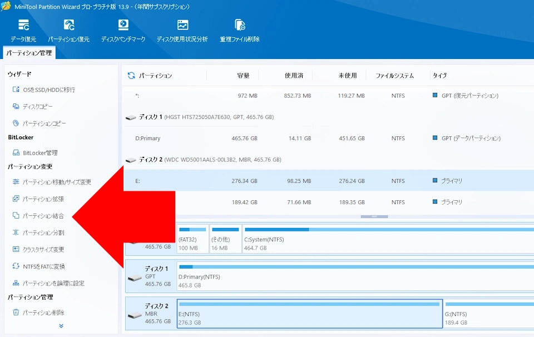Screen dimensions: 534x337
Task: Click the パーティション削除 trash icon
Action: [16, 312]
